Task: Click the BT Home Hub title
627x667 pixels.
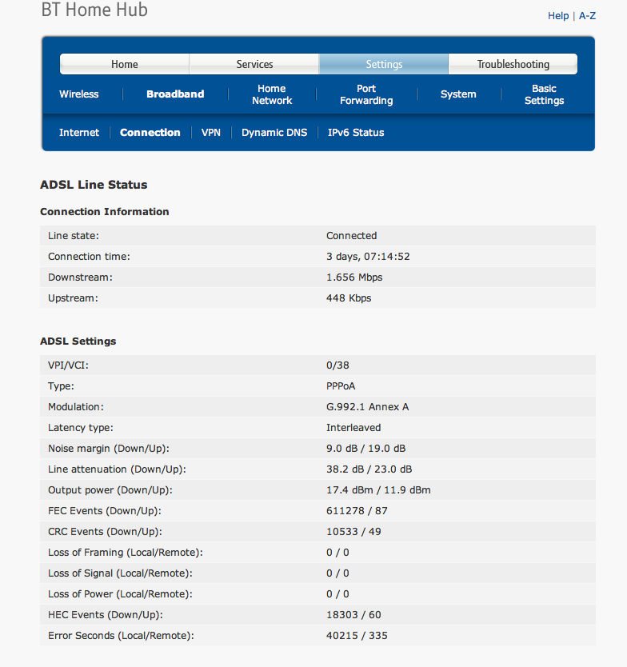Action: [94, 10]
